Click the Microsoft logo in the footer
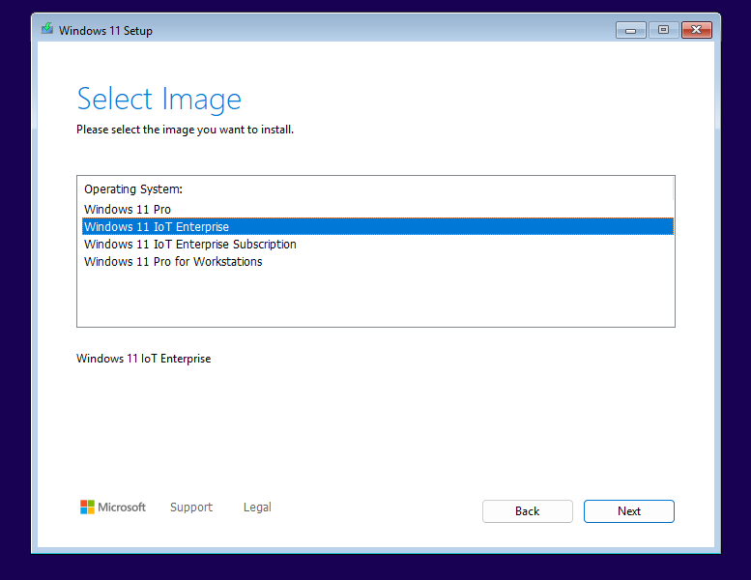This screenshot has width=751, height=580. (x=113, y=507)
